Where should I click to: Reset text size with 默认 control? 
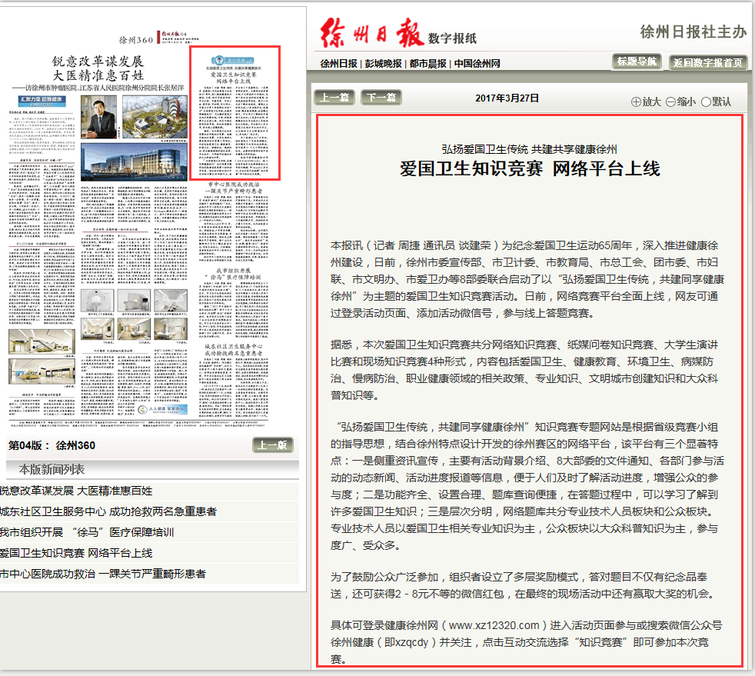[x=716, y=102]
